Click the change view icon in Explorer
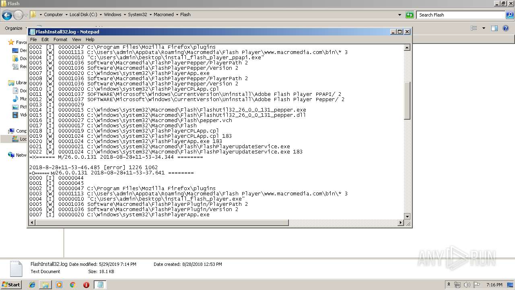This screenshot has height=290, width=515. coord(474,28)
